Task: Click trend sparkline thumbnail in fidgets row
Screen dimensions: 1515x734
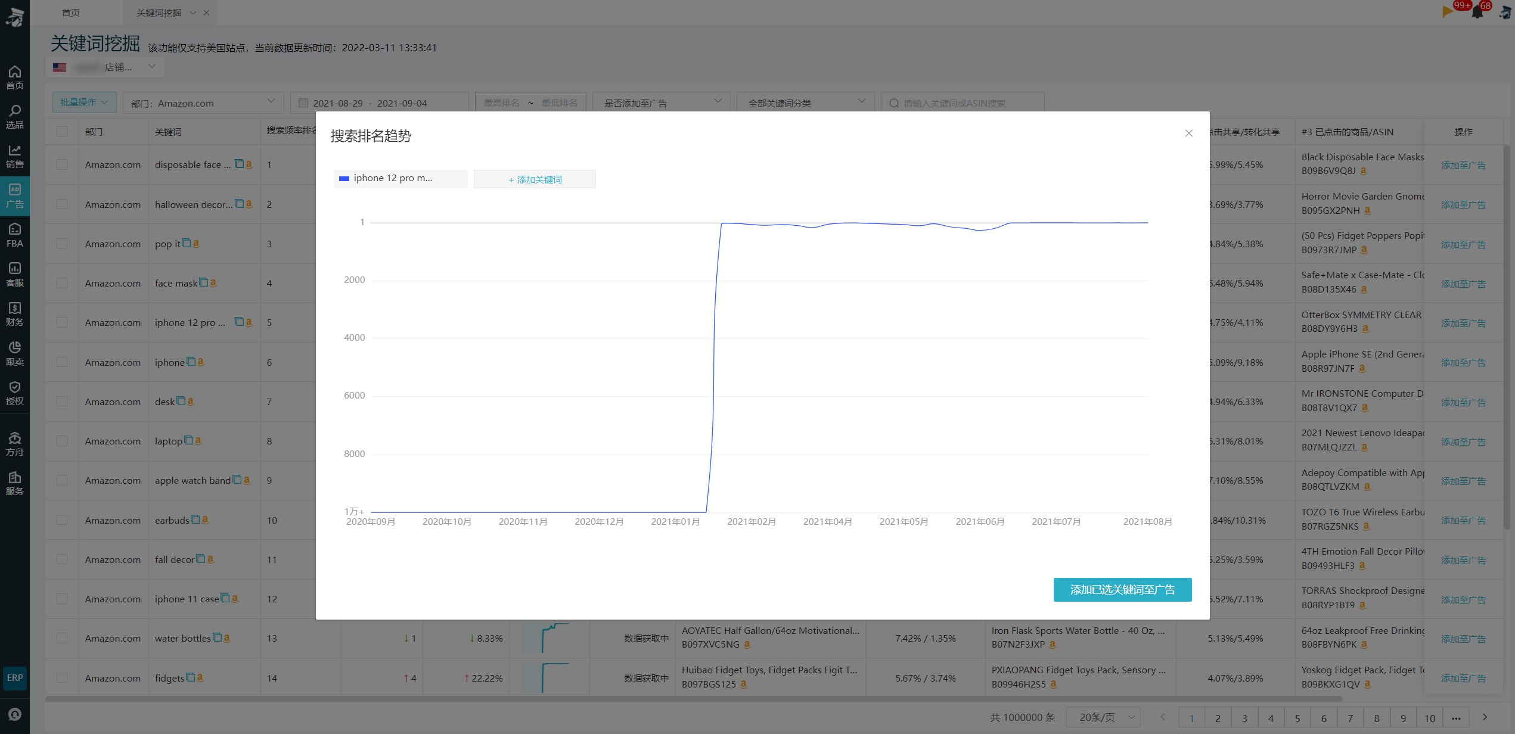Action: tap(546, 677)
